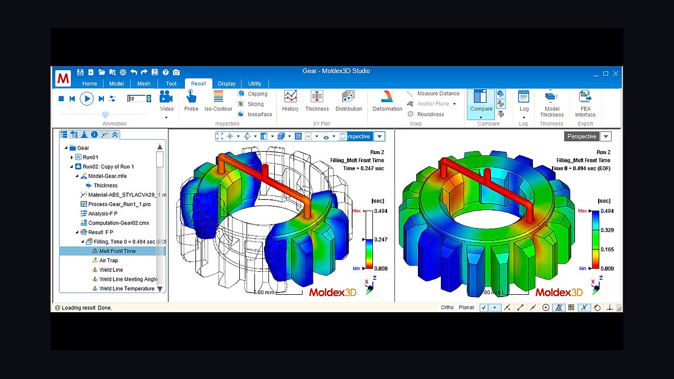This screenshot has height=379, width=674.
Task: Click the animation progress slider handle
Action: (105, 114)
